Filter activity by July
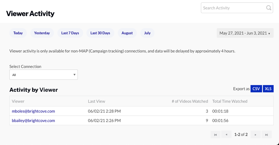This screenshot has height=145, width=279. click(147, 33)
